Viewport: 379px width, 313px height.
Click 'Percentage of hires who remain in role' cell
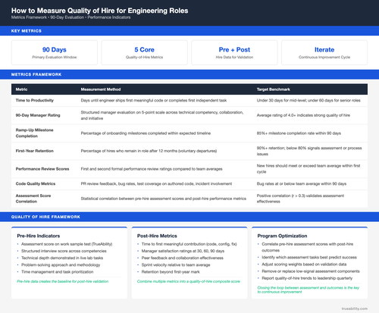(149, 151)
